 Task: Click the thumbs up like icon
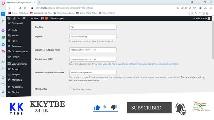(97, 107)
